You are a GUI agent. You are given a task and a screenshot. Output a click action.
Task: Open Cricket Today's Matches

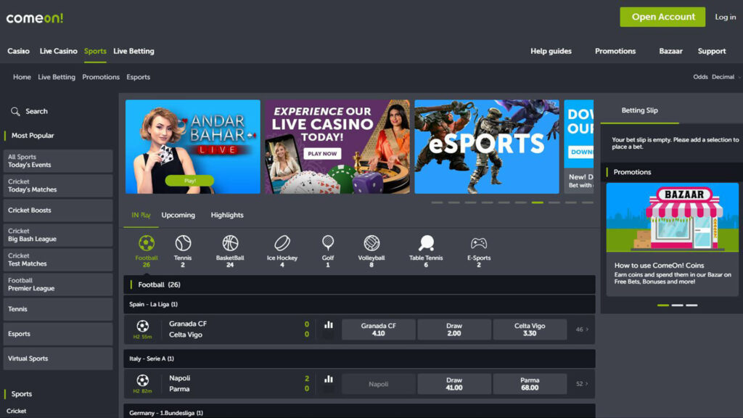pyautogui.click(x=58, y=185)
